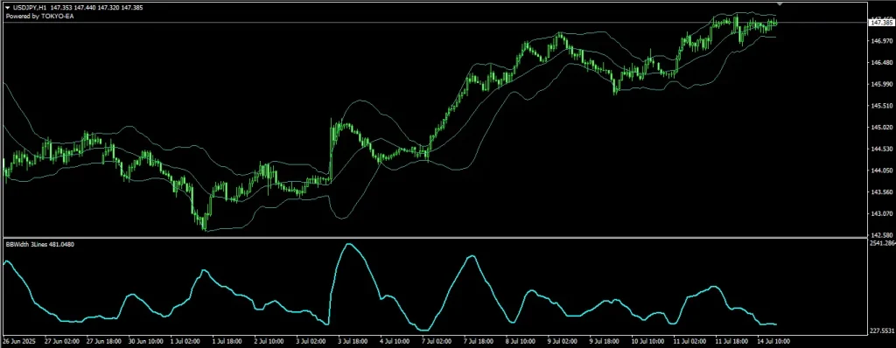Click the current price label 147.385
This screenshot has width=896, height=348.
(881, 23)
